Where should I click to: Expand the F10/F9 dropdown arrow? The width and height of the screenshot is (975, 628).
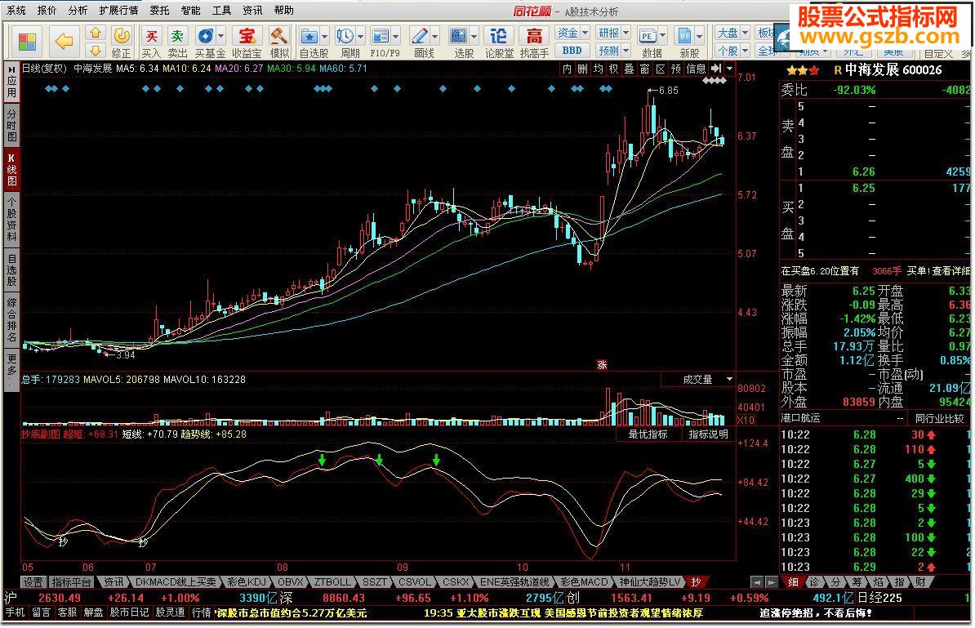pyautogui.click(x=395, y=36)
